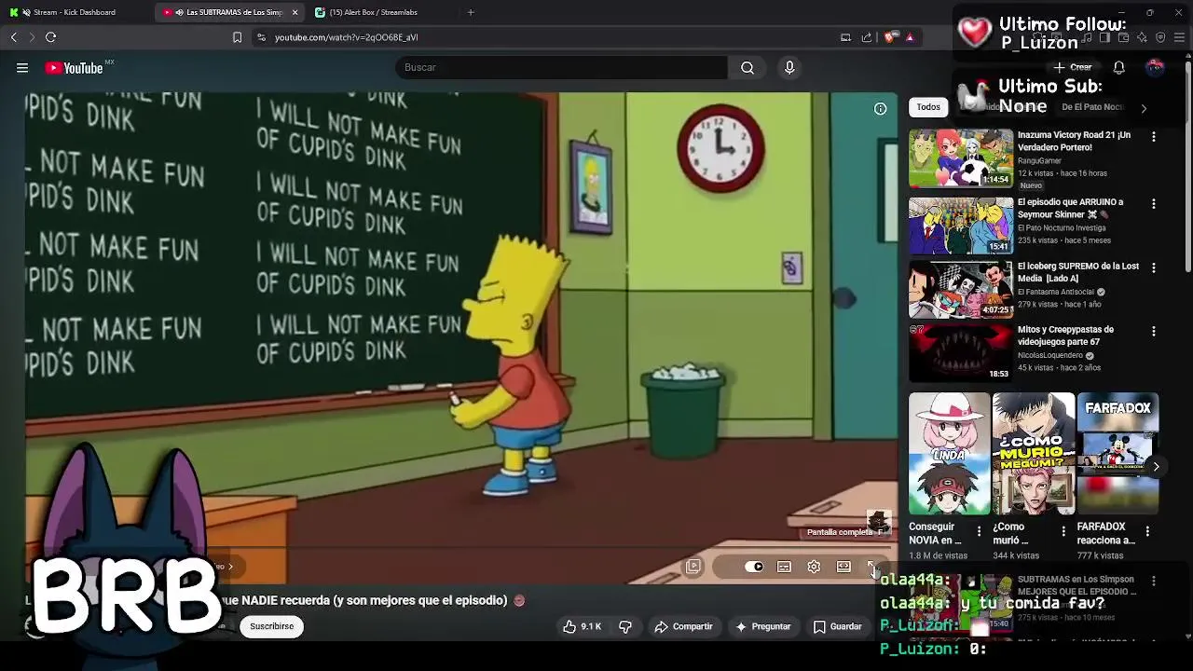Open the clips icon on player
Image resolution: width=1193 pixels, height=671 pixels.
tap(692, 567)
